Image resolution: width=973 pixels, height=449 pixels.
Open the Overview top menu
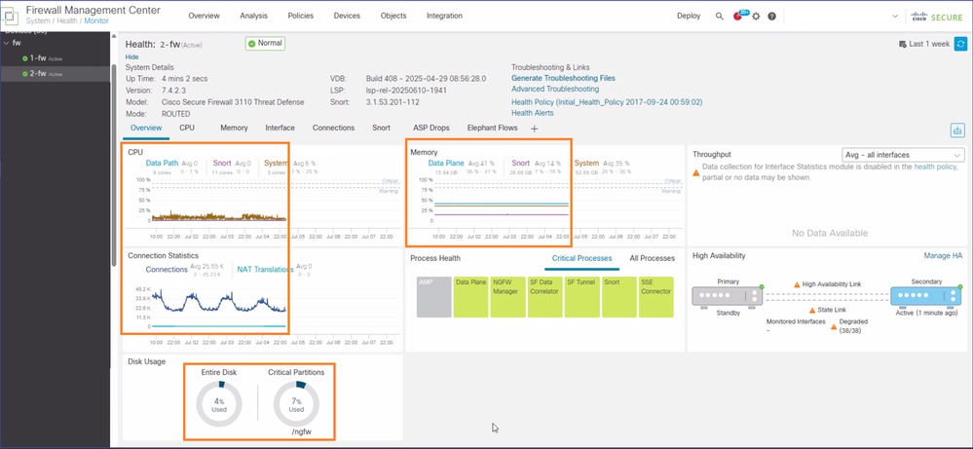tap(205, 17)
